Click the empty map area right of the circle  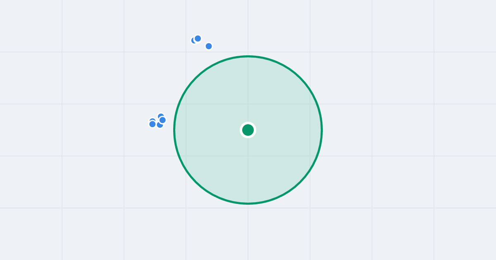click(x=393, y=130)
